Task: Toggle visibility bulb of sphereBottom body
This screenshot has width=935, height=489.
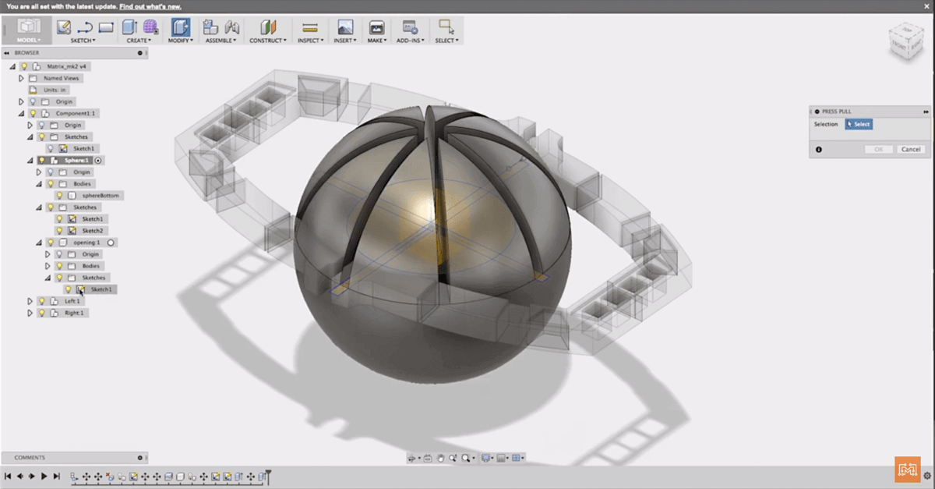Action: 59,195
